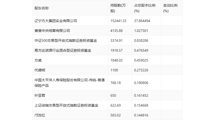Select shareholder name 方威

[38, 60]
